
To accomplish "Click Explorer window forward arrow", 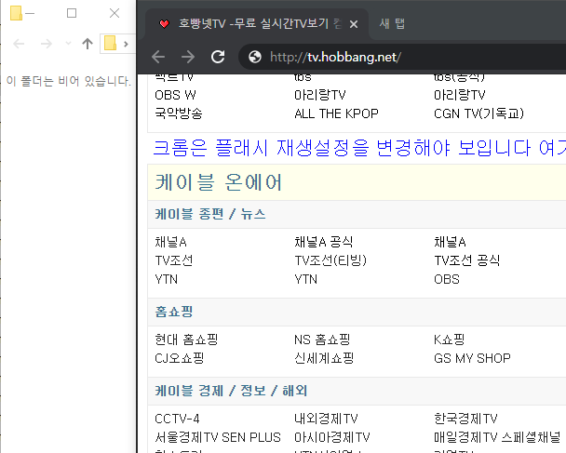I will pyautogui.click(x=47, y=44).
